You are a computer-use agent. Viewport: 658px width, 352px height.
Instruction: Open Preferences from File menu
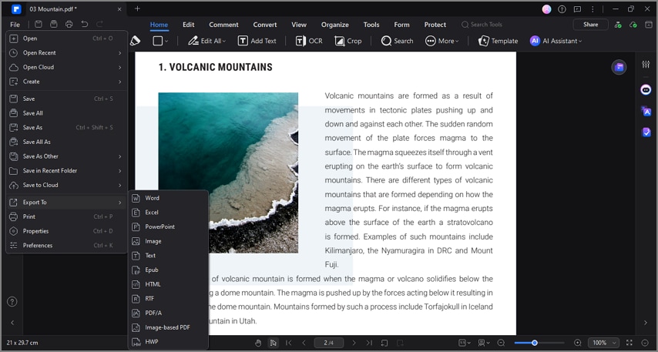[x=66, y=246]
